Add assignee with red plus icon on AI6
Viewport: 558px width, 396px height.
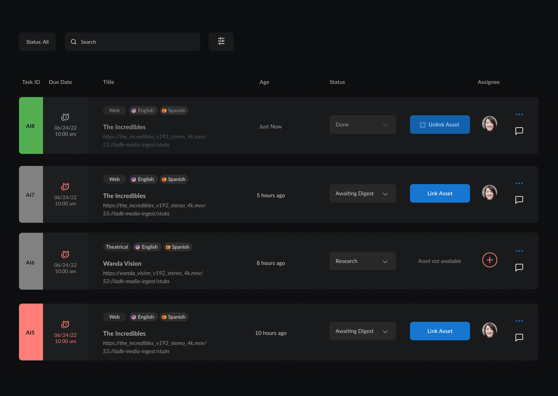(x=490, y=260)
